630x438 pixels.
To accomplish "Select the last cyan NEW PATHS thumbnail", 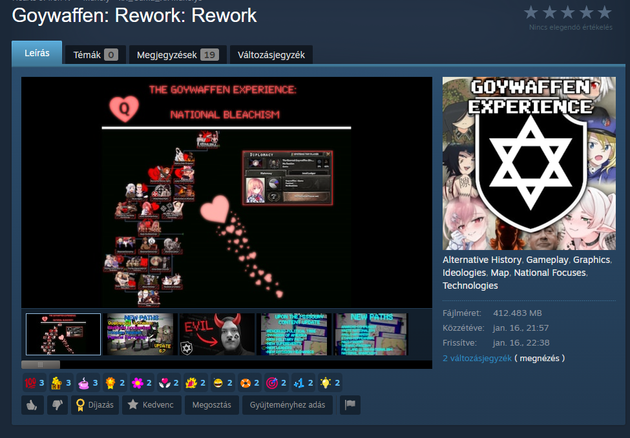I will pos(371,335).
